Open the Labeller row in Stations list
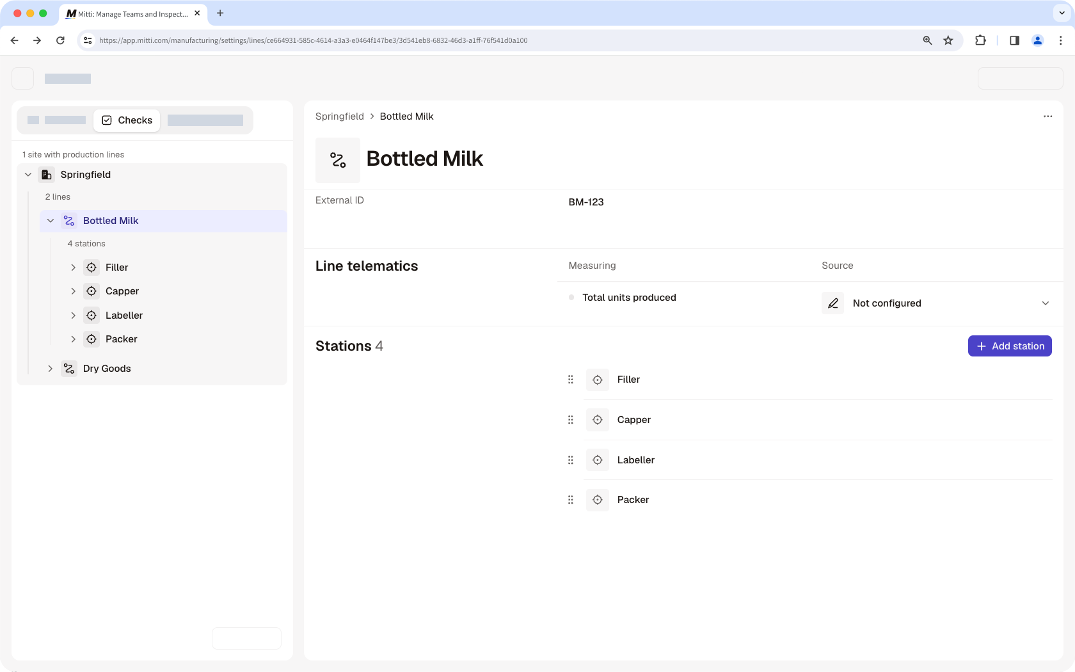Viewport: 1075px width, 672px height. (x=819, y=460)
